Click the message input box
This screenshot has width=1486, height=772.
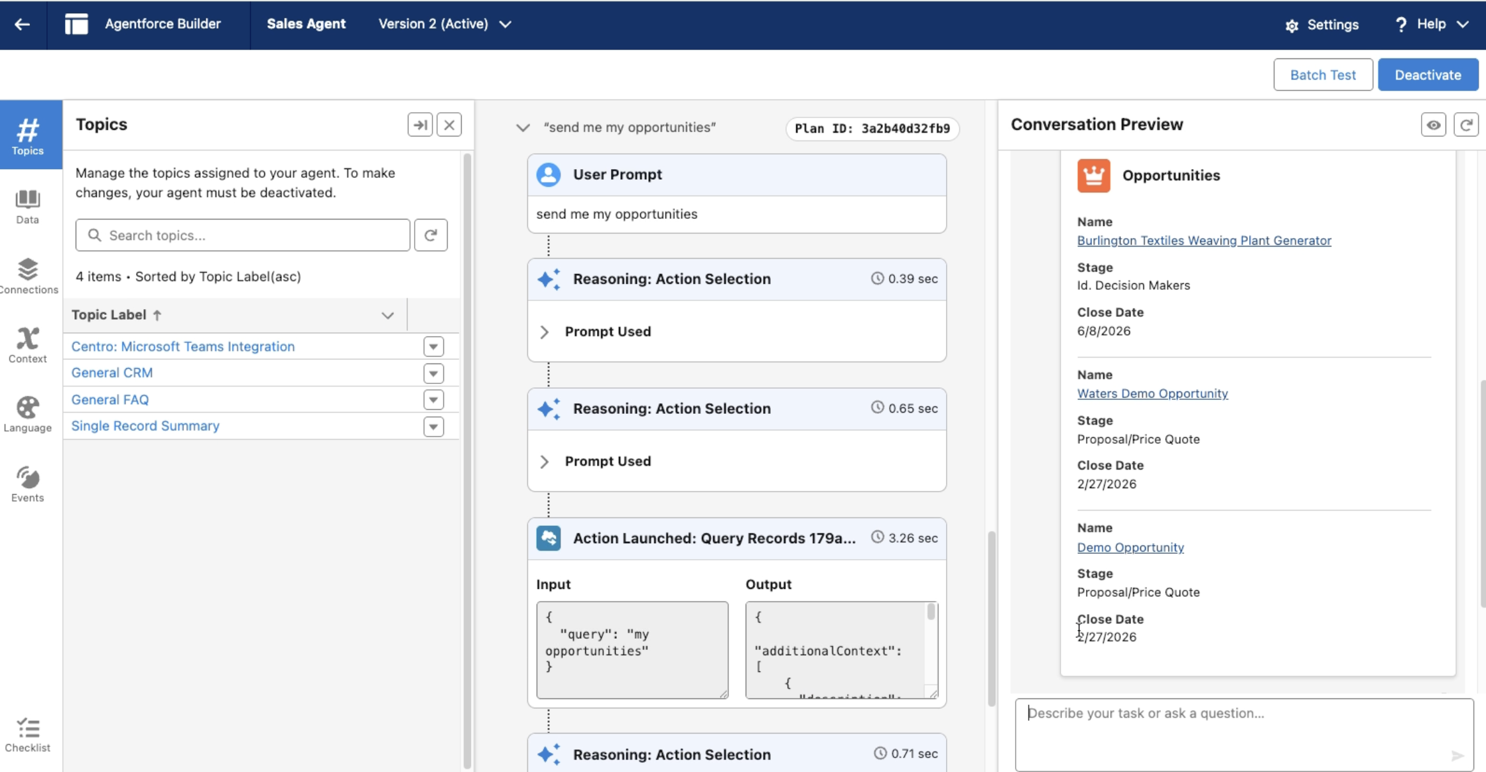pos(1244,734)
